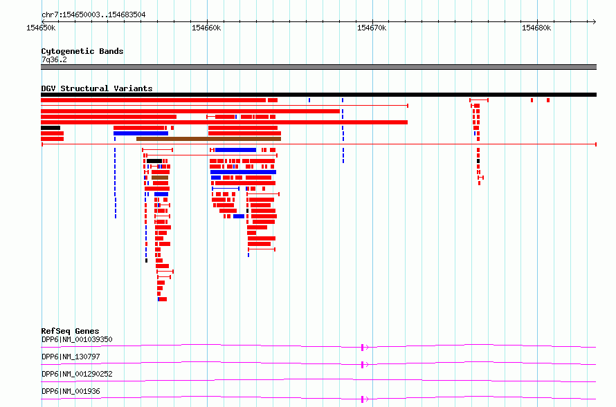Screen dimensions: 616x407
Task: Select the topmost thick red variant bar in the DGV track
Action: click(x=153, y=100)
